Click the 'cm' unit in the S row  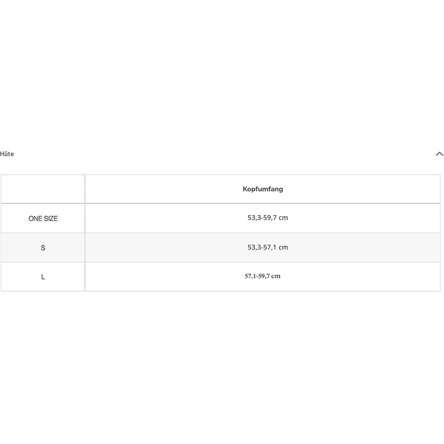[x=283, y=247]
